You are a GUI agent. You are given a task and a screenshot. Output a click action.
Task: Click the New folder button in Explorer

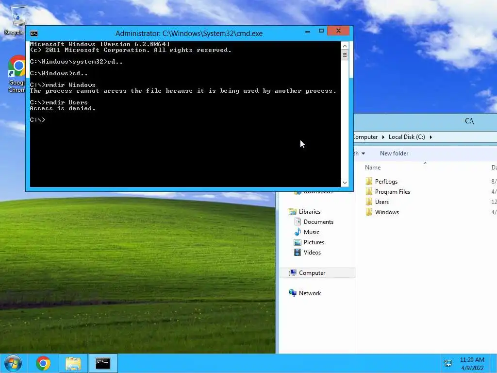(x=394, y=153)
